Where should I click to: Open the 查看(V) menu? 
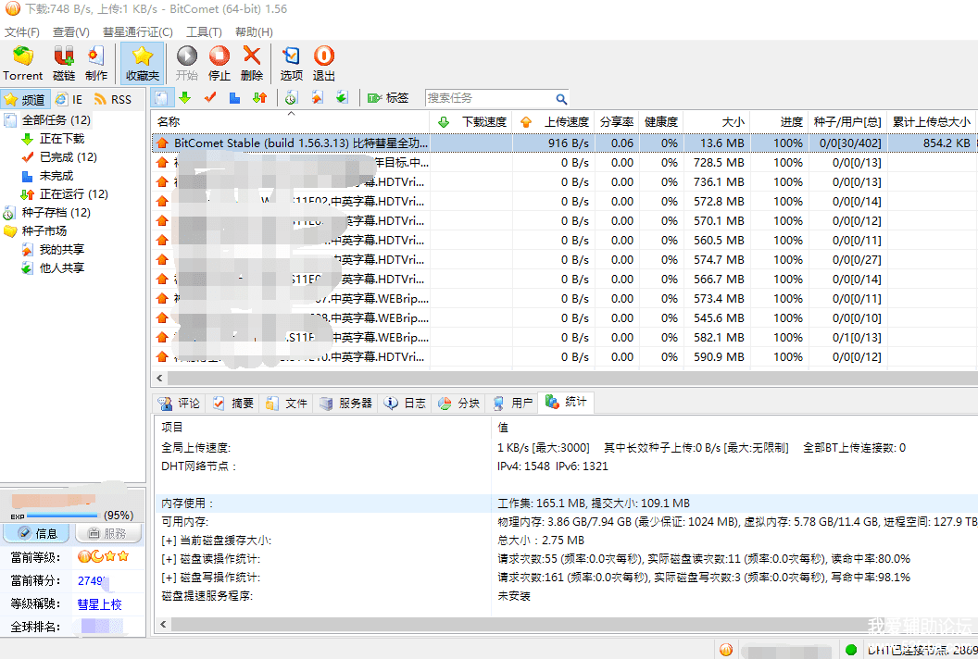[x=70, y=31]
